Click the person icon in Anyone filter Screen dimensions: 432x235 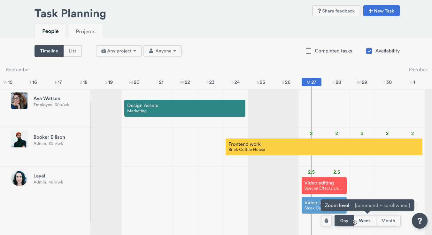151,51
